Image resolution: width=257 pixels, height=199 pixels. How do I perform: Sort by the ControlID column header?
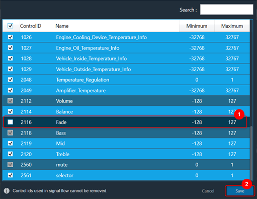pos(31,26)
